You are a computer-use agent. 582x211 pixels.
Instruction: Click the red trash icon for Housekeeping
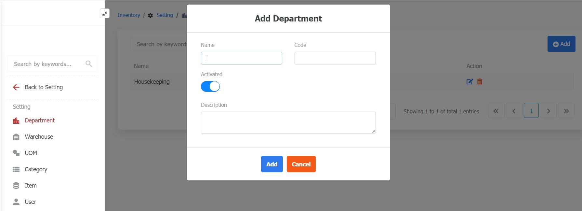point(480,82)
